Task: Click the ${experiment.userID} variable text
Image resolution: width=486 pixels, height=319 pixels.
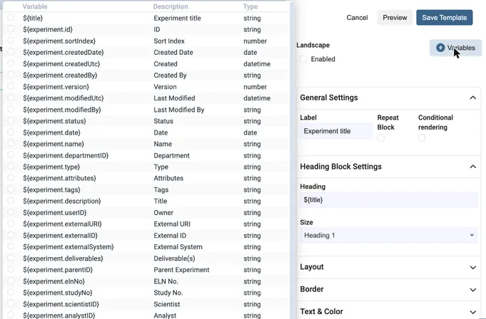Action: pyautogui.click(x=54, y=213)
